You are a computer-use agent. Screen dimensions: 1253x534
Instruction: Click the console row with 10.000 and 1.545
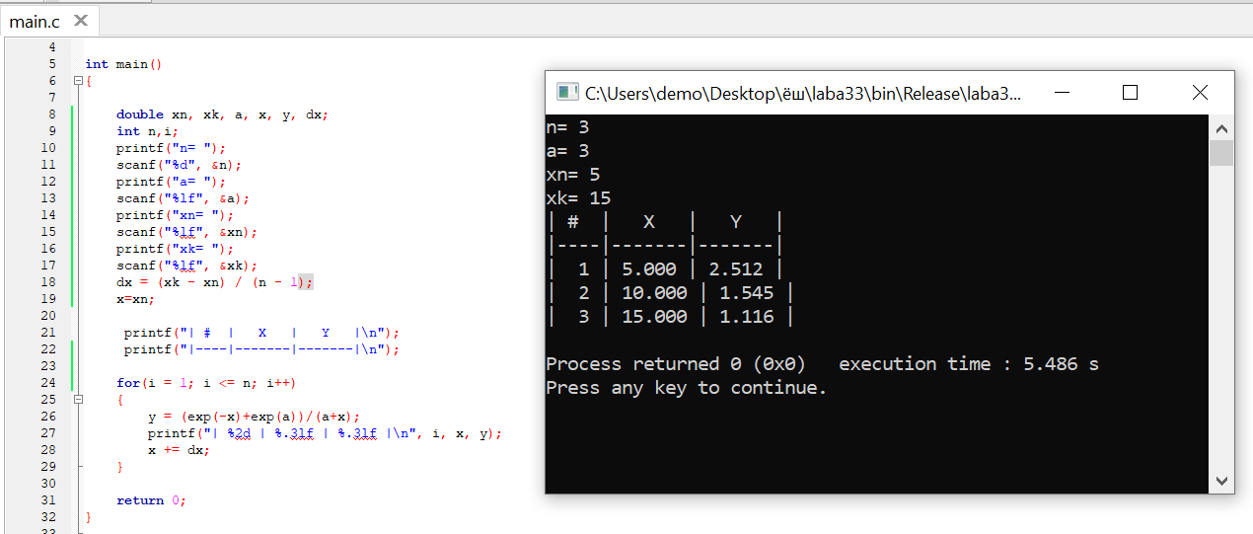point(670,293)
